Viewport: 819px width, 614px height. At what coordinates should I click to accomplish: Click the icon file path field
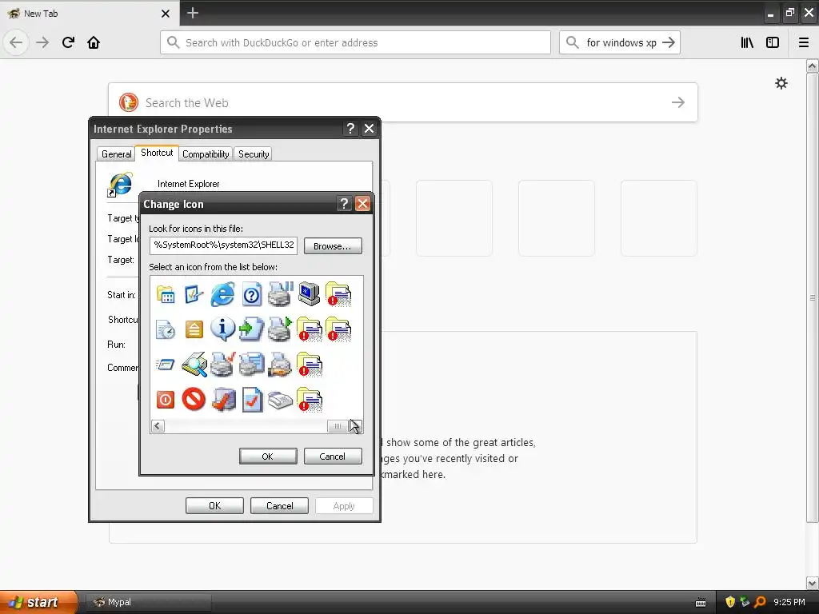pos(224,245)
